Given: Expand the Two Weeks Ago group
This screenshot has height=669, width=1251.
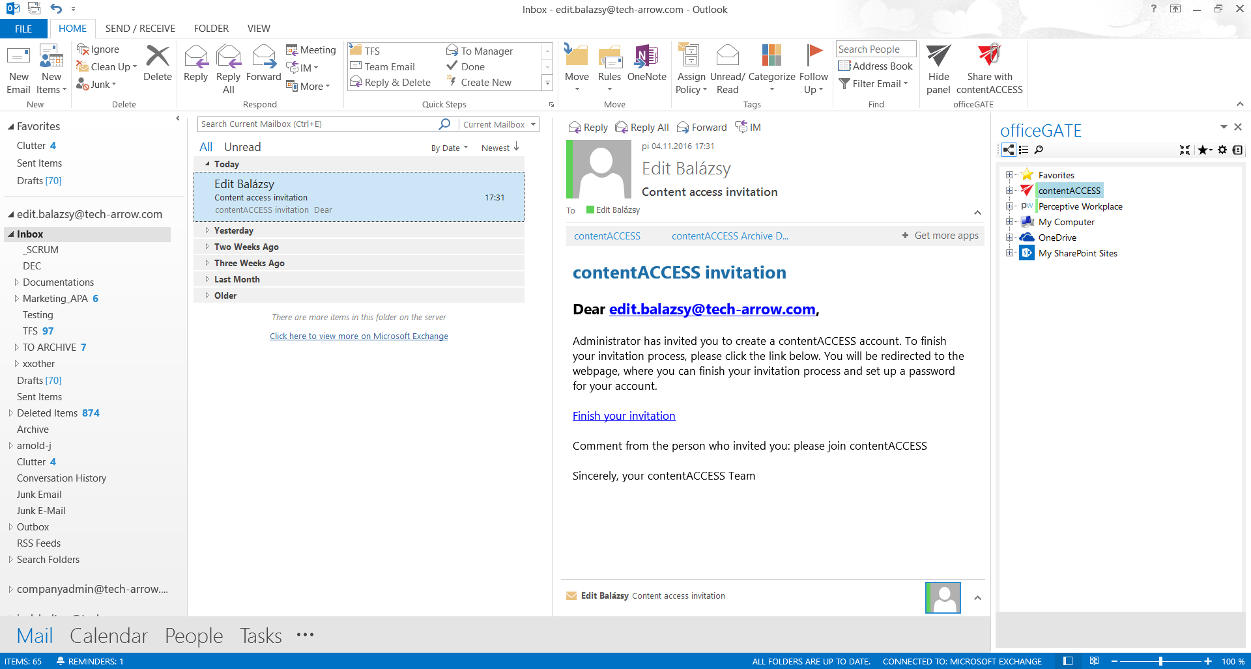Looking at the screenshot, I should 207,247.
